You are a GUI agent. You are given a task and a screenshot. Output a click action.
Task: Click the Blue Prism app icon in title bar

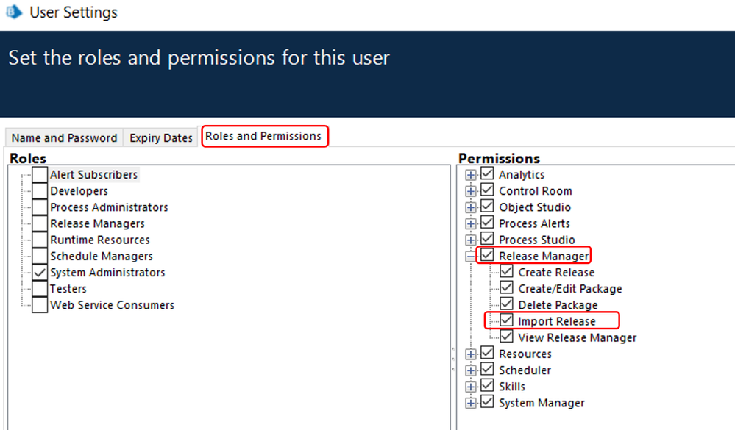point(14,12)
